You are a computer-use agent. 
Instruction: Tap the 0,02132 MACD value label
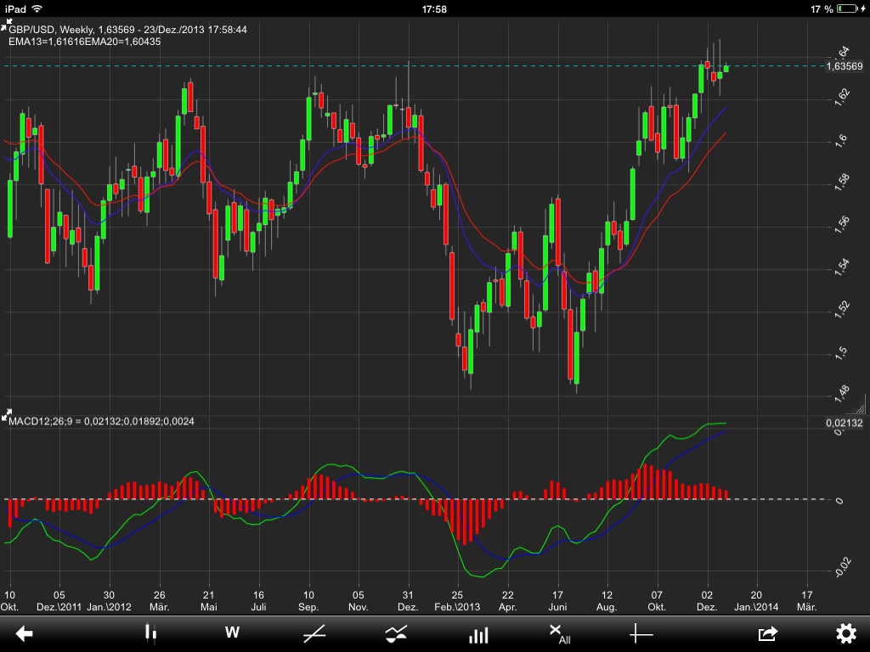(x=843, y=421)
